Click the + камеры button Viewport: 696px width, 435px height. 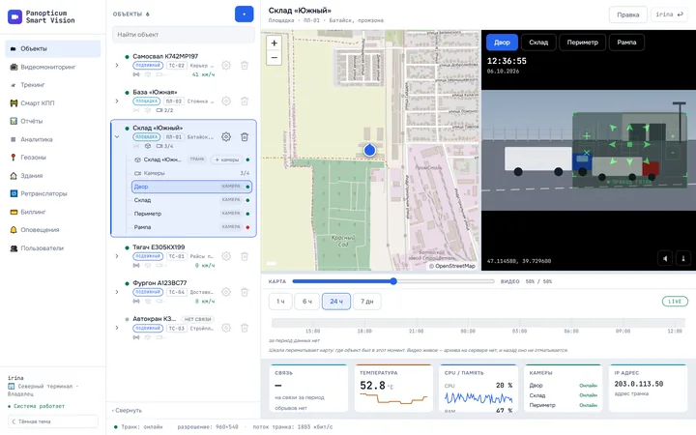[227, 159]
